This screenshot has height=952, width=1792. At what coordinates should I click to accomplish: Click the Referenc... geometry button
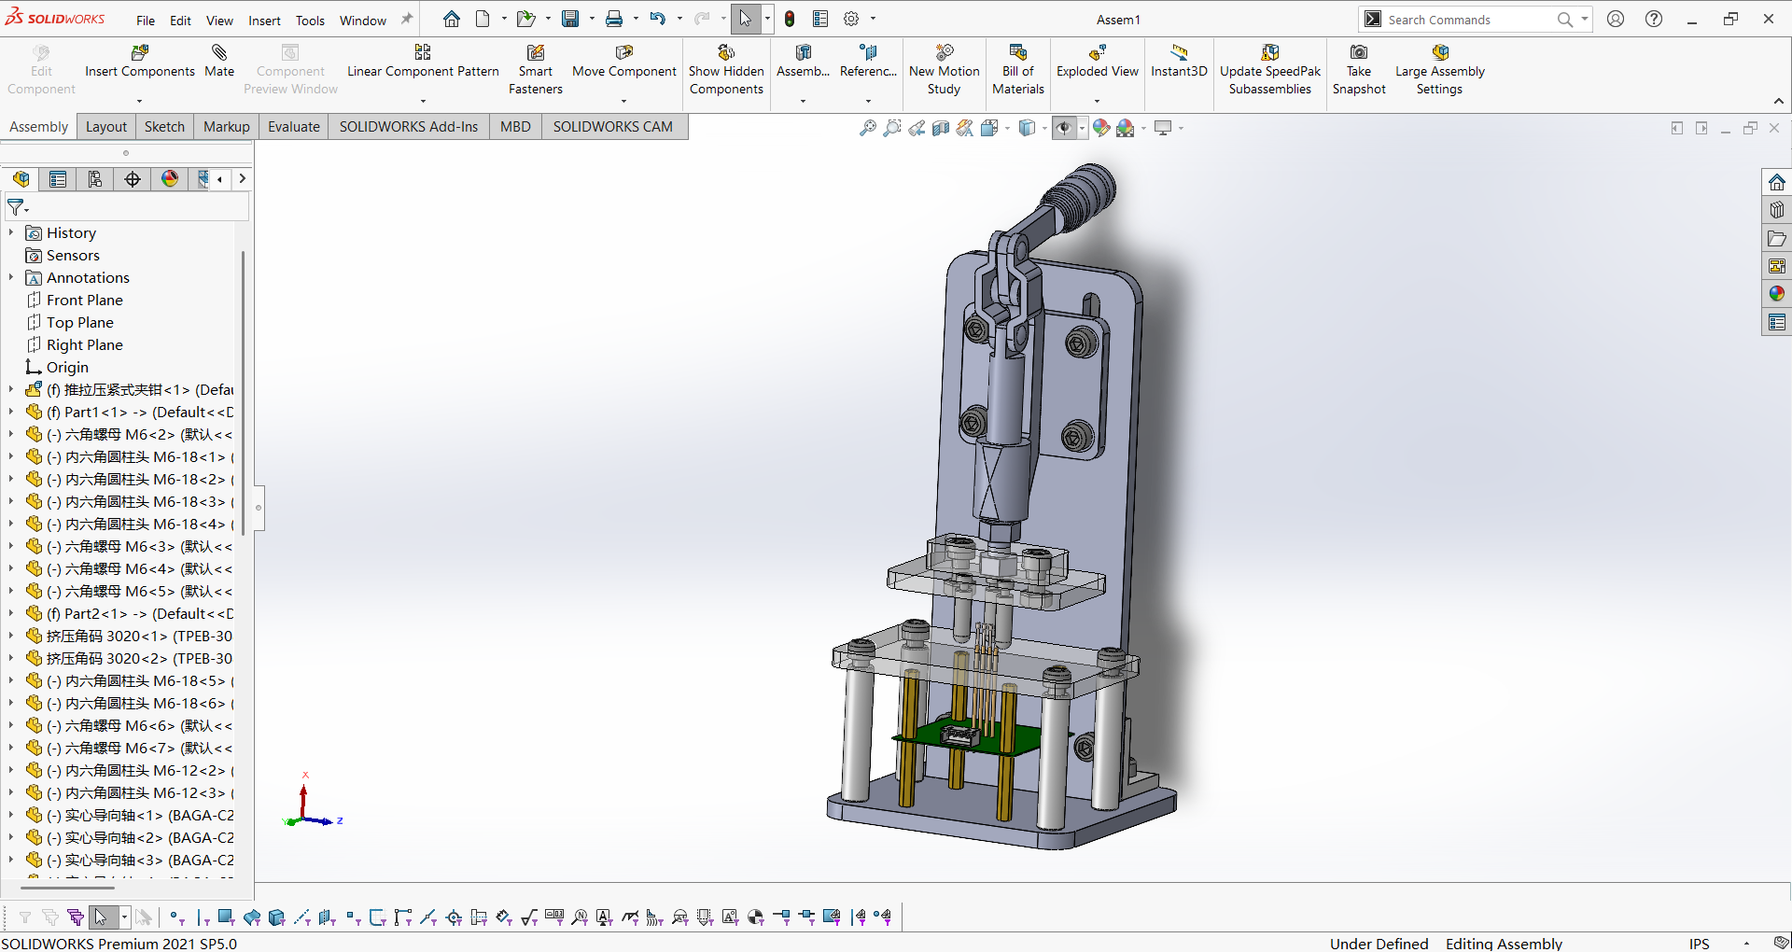pos(868,62)
